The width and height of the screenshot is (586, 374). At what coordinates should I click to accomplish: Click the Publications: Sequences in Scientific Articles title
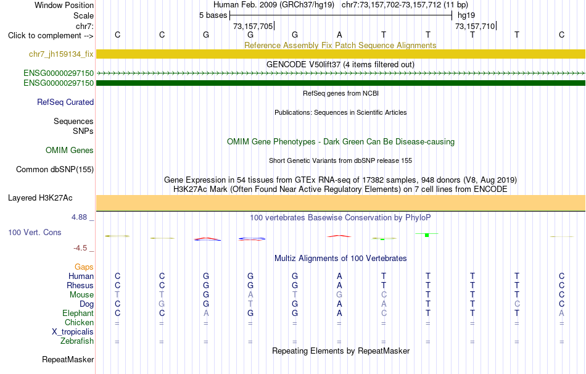[340, 112]
